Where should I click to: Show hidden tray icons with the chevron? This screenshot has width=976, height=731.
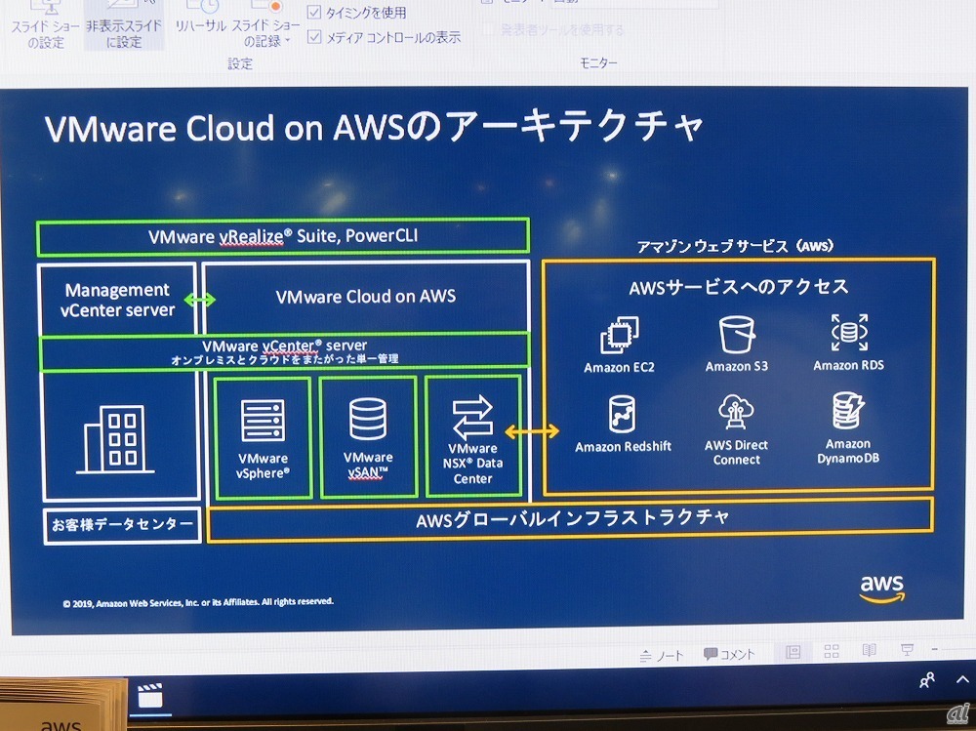point(962,680)
